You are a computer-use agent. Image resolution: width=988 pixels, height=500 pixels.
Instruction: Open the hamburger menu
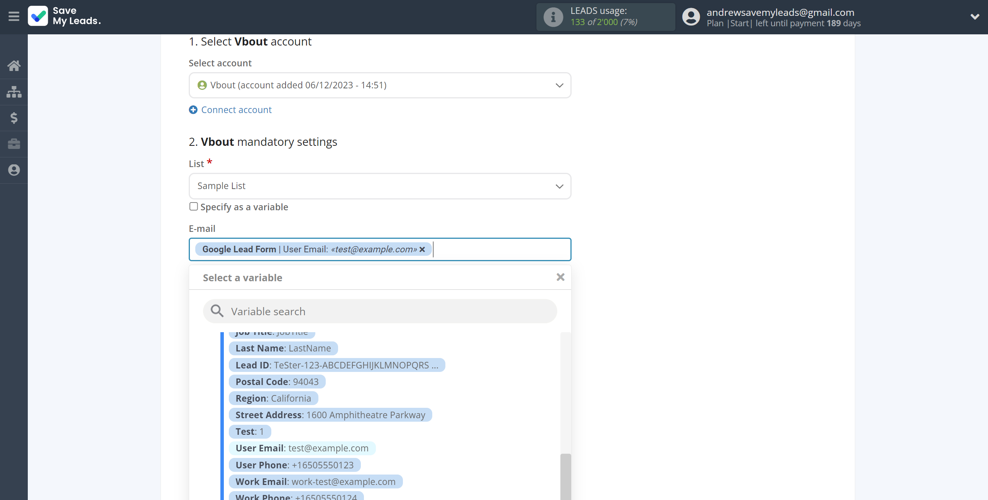(14, 17)
